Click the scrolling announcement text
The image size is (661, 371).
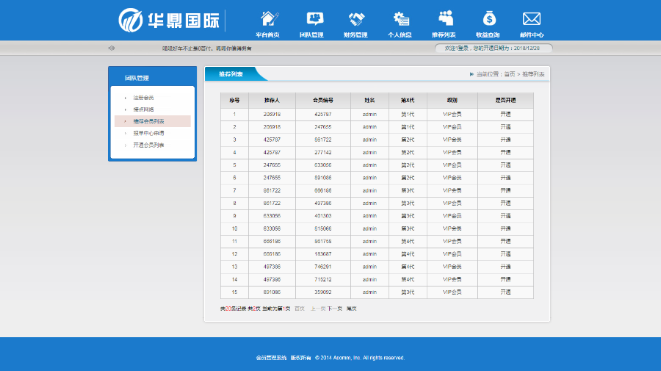click(207, 48)
